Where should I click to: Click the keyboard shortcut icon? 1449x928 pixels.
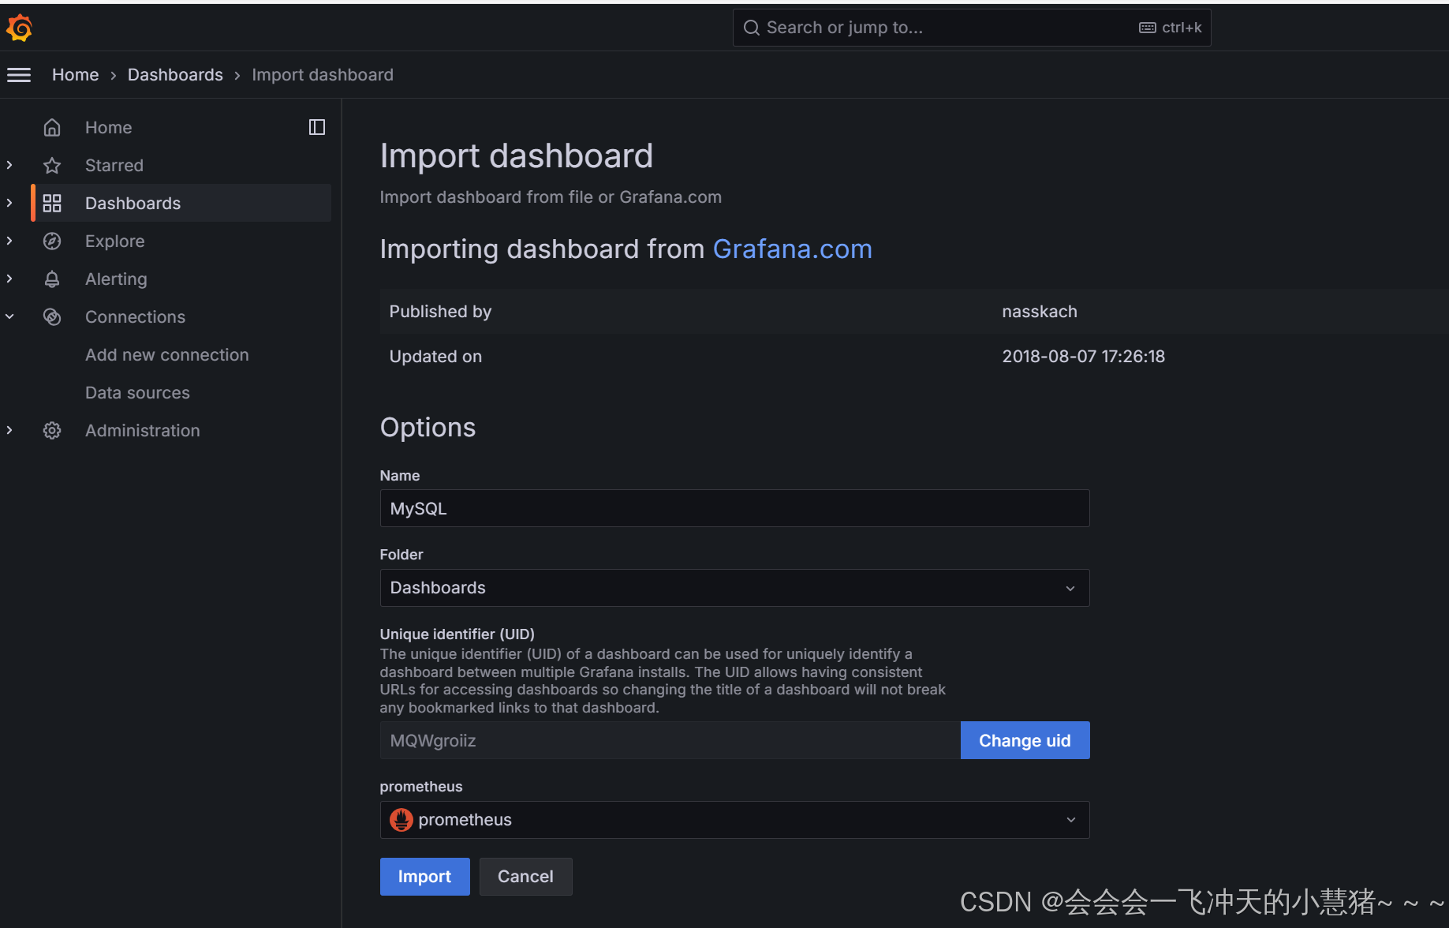[x=1148, y=28]
